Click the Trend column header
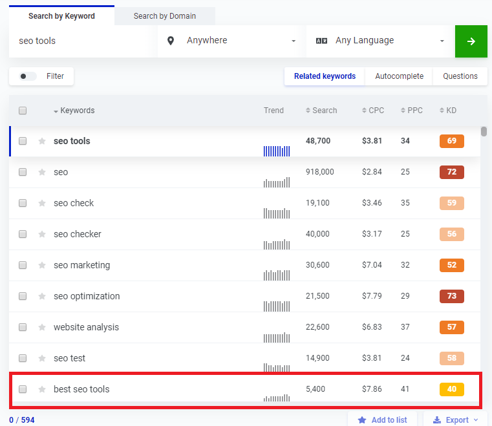The width and height of the screenshot is (492, 426). click(x=273, y=111)
